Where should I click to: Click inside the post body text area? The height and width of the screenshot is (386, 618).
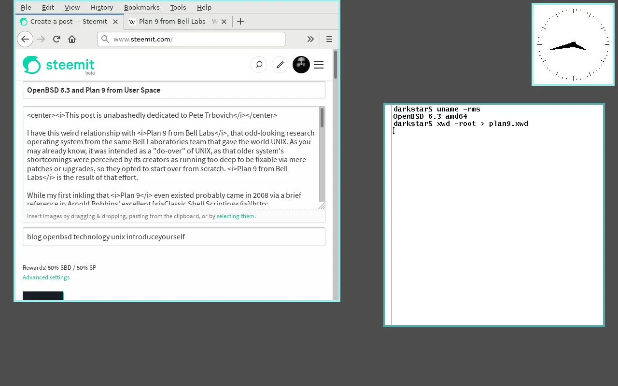point(171,158)
